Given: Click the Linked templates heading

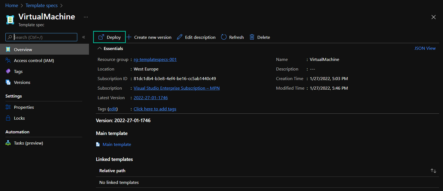Looking at the screenshot, I should (114, 159).
